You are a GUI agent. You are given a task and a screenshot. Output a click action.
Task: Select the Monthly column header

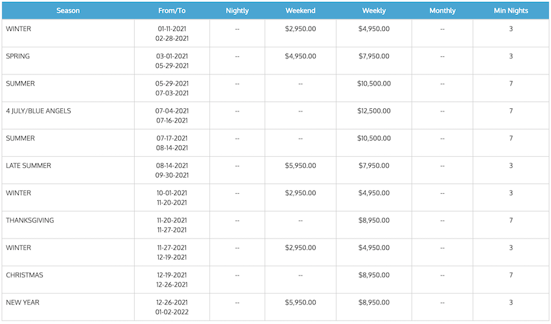[442, 10]
